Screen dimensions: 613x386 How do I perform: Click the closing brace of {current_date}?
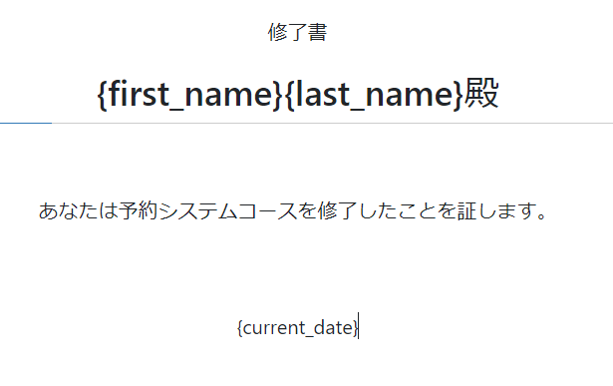click(355, 328)
